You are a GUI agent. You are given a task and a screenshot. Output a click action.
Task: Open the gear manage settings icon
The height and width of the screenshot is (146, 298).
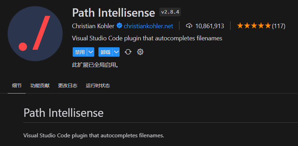pos(140,52)
